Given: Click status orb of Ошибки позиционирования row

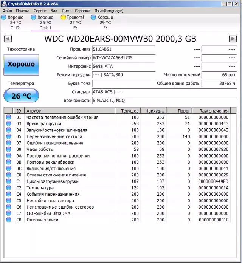Looking at the screenshot, I should [9, 143].
